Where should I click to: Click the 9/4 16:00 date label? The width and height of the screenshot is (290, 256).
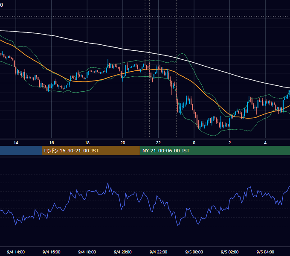(52, 252)
